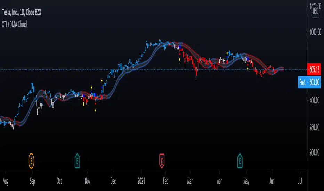Click the blue Post 603.00 price label
This screenshot has width=324, height=191.
click(309, 82)
